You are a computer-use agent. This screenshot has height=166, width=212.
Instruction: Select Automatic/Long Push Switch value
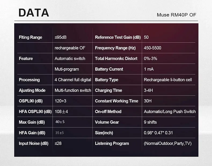(x=170, y=112)
